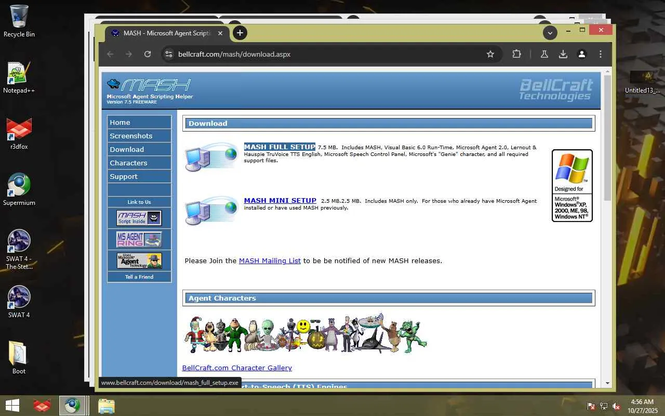Open r3dfox from the taskbar
The height and width of the screenshot is (416, 665).
[42, 406]
